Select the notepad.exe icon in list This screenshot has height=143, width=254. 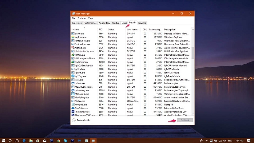tap(73, 105)
